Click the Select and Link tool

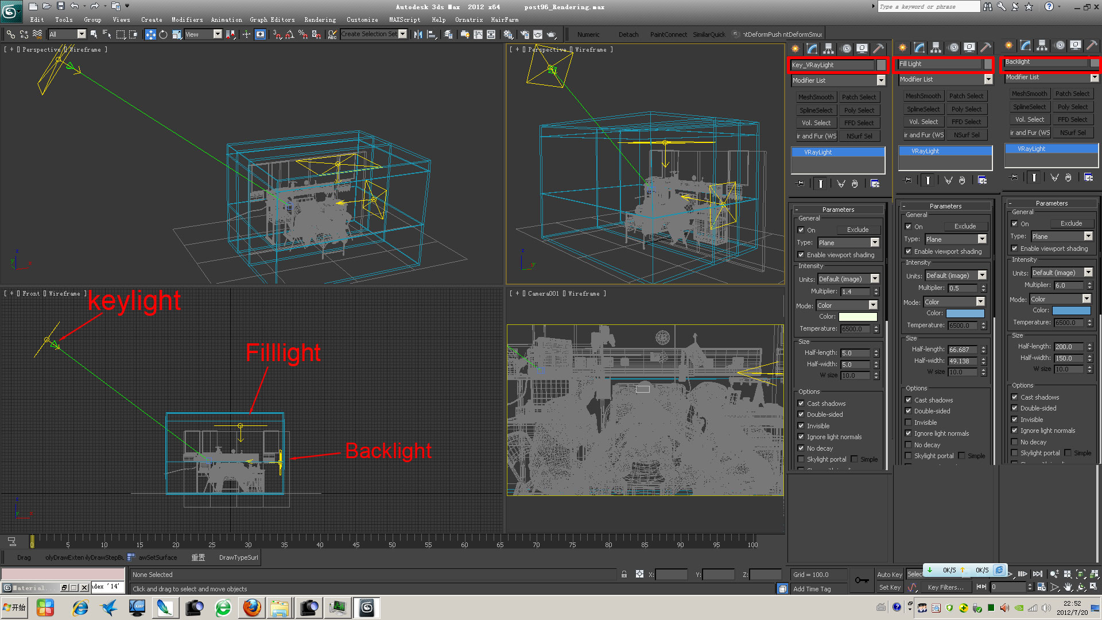10,34
